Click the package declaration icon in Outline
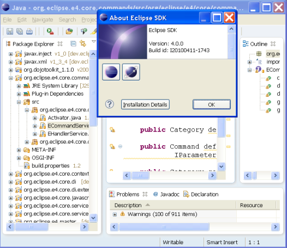The height and width of the screenshot is (248, 287). tap(259, 54)
